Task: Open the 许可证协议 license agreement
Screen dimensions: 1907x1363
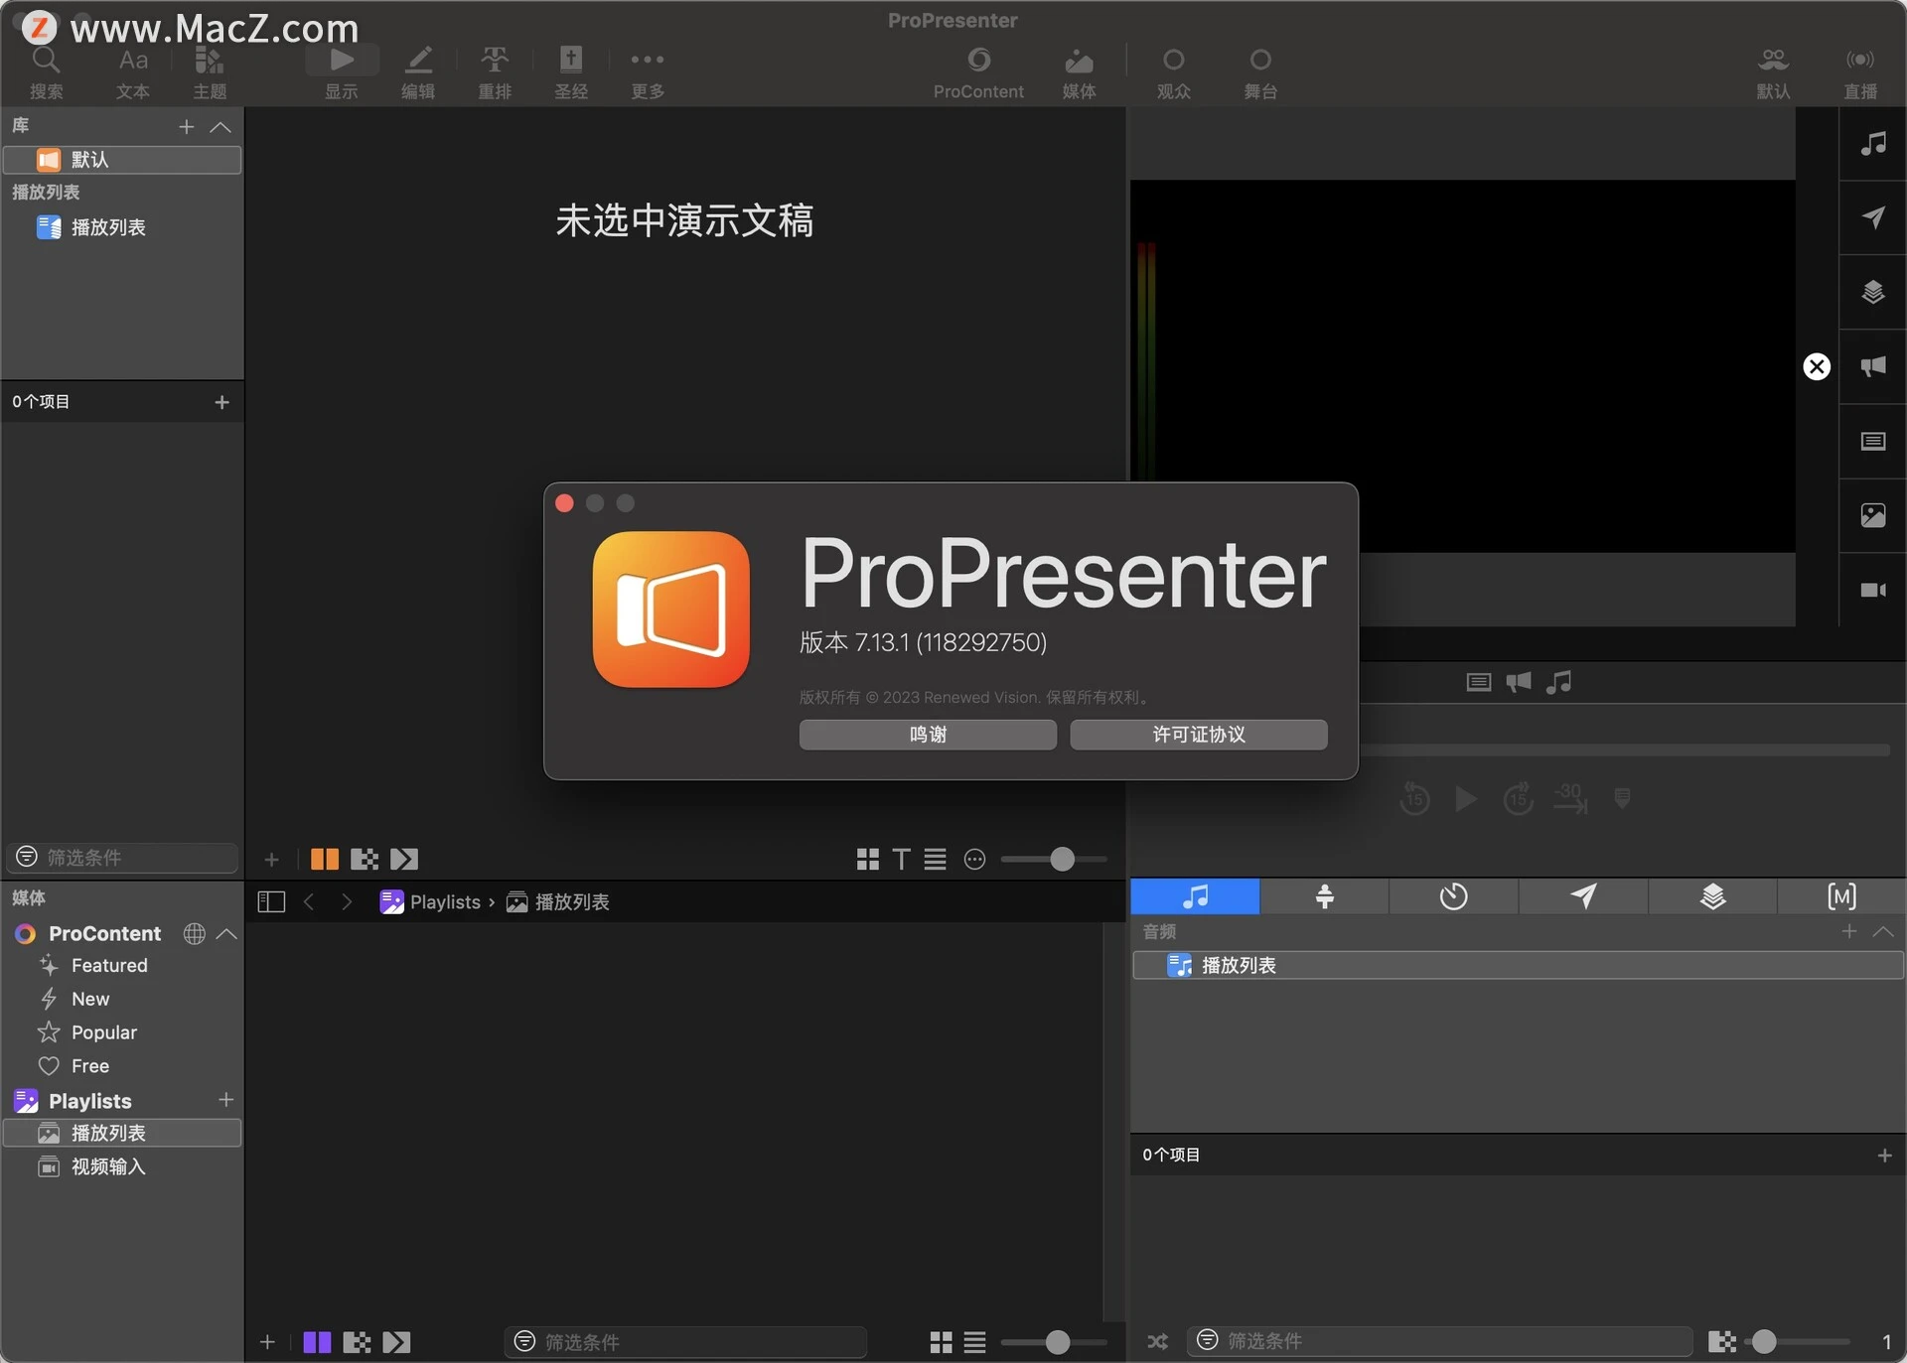Action: point(1198,735)
